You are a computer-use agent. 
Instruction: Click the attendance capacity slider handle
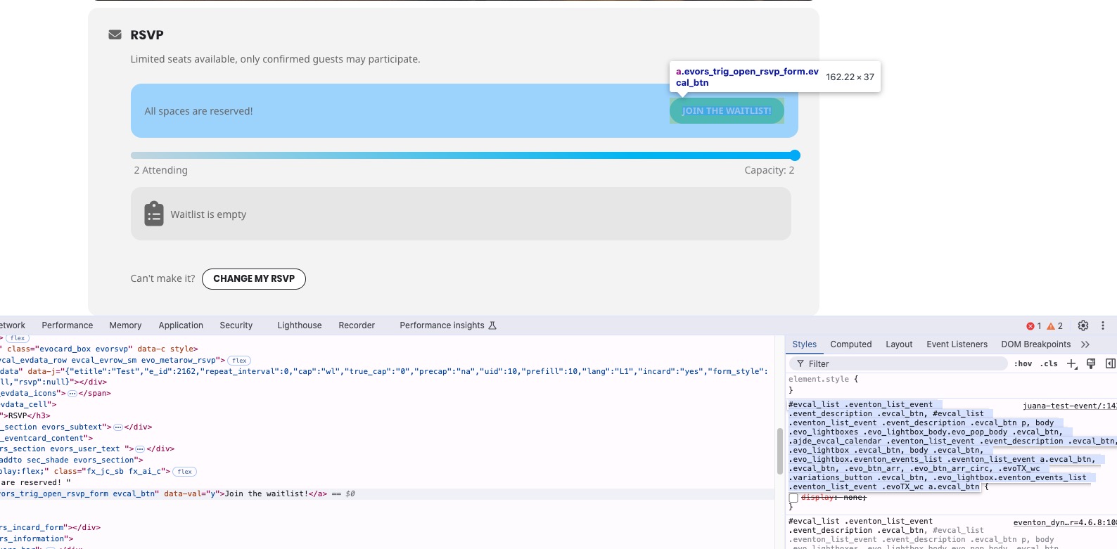tap(795, 155)
